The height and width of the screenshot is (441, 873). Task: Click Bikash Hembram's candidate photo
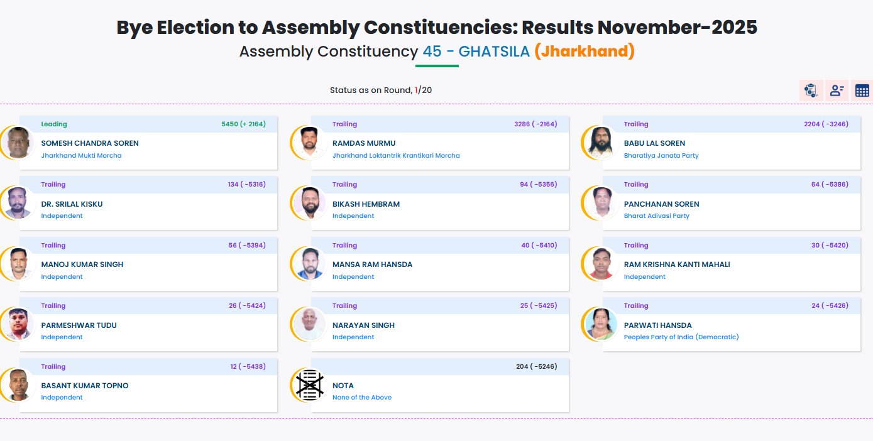[x=310, y=203]
